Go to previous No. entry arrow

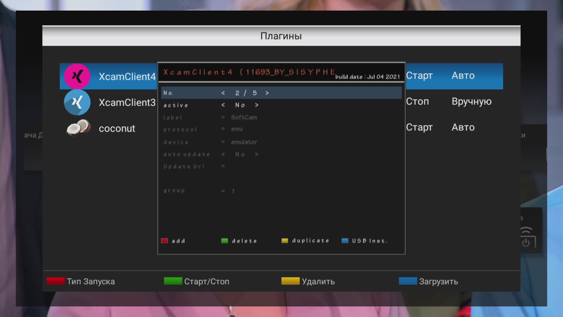click(x=223, y=93)
